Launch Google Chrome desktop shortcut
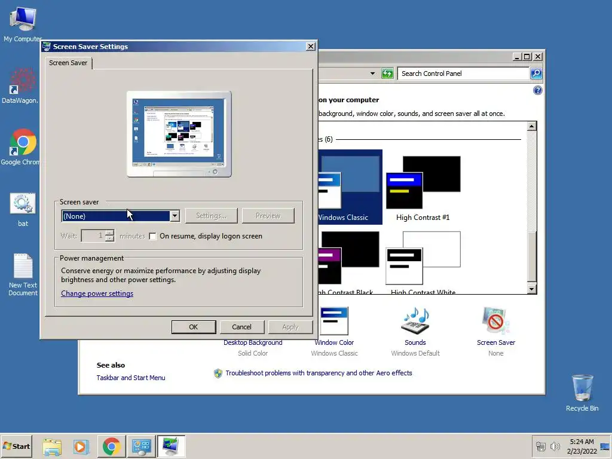Image resolution: width=612 pixels, height=459 pixels. pos(21,148)
